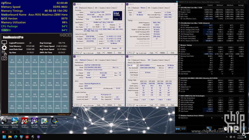This screenshot has height=140, width=249.
Task: Click SPD Hub Temperature row in HWiNFO
Action: click(211, 98)
